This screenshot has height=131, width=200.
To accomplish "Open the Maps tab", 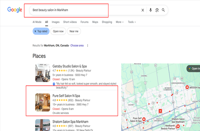I will point(95,22).
